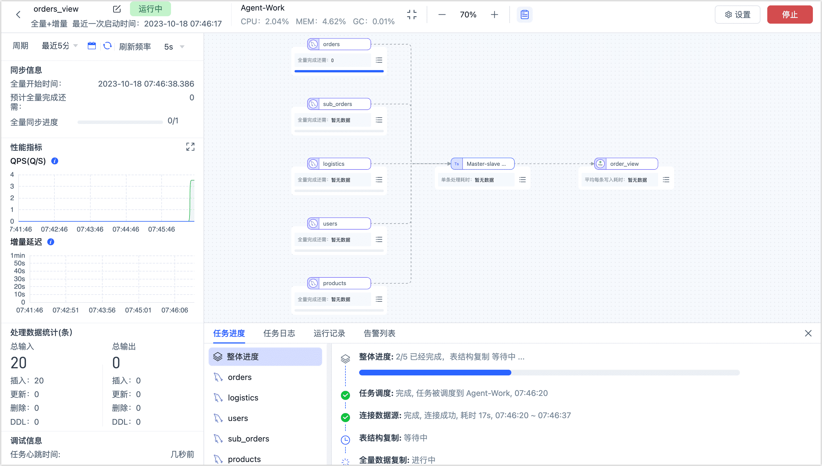
Task: Switch to the 告警列表 tab
Action: 379,333
